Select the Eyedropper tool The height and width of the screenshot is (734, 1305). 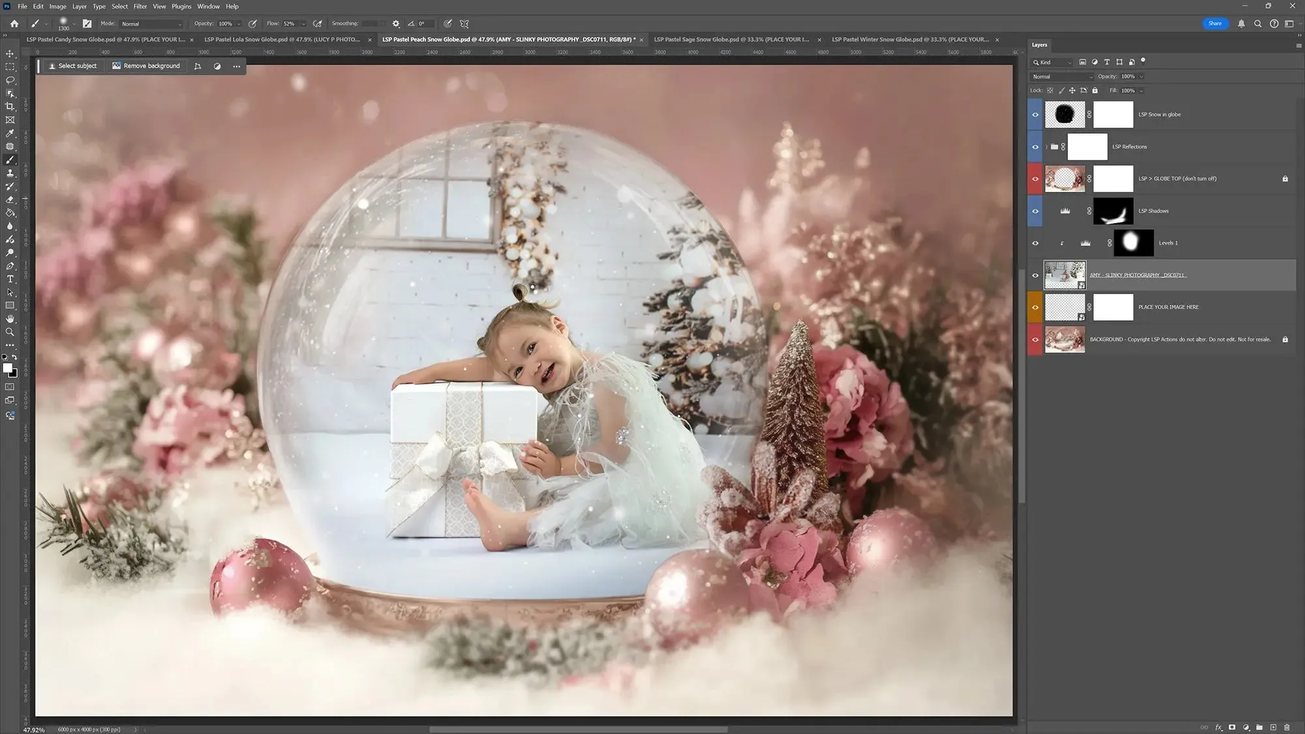click(x=10, y=133)
